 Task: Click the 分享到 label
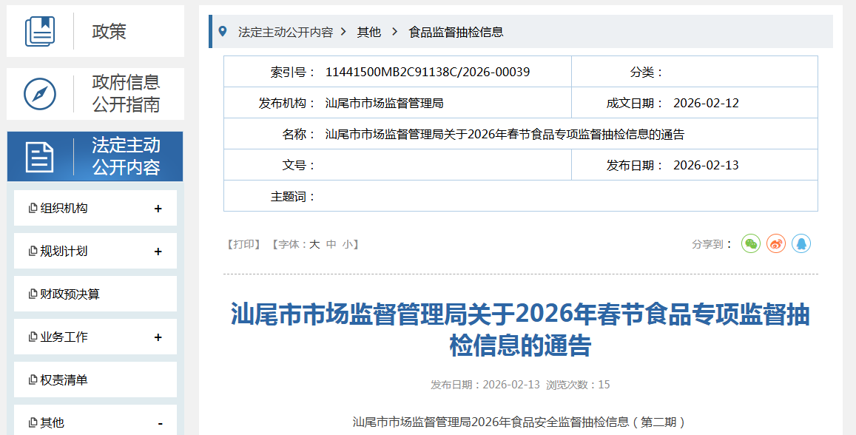[712, 244]
